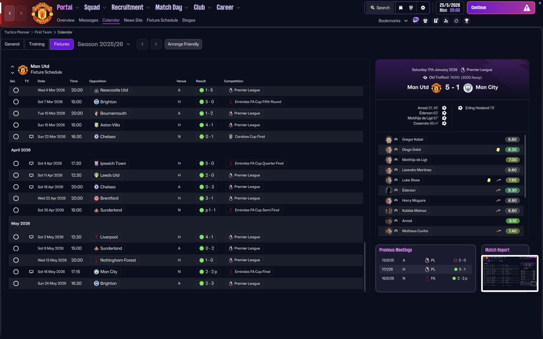The height and width of the screenshot is (339, 543).
Task: Select the radio button for the Ipswich Town fixture
Action: click(16, 164)
